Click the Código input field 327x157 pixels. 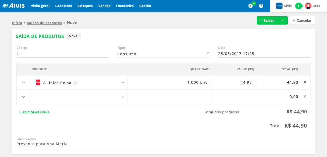coord(63,54)
